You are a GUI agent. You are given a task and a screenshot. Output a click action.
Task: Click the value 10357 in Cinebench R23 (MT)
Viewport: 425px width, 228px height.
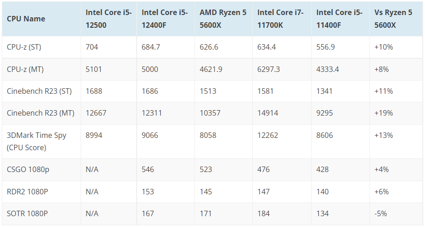click(210, 113)
